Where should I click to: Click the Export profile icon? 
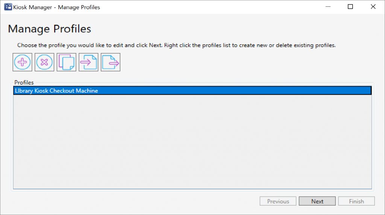(x=111, y=62)
